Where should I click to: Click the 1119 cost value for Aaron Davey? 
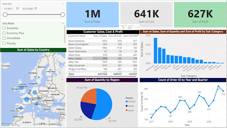pos(119,48)
